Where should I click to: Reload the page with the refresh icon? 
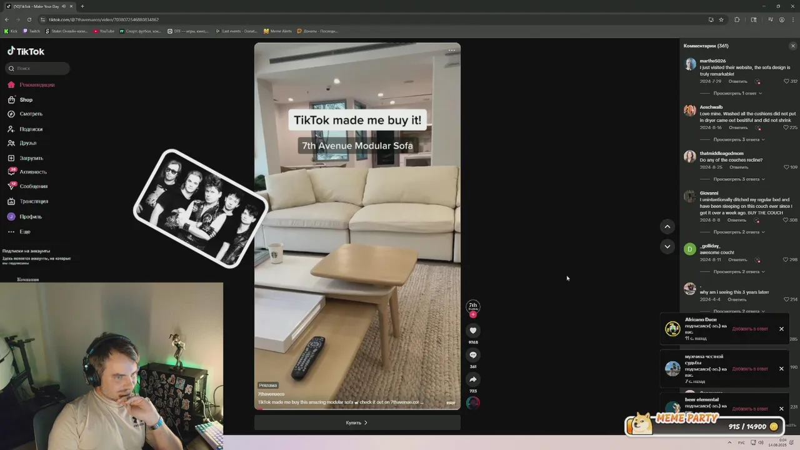tap(29, 19)
